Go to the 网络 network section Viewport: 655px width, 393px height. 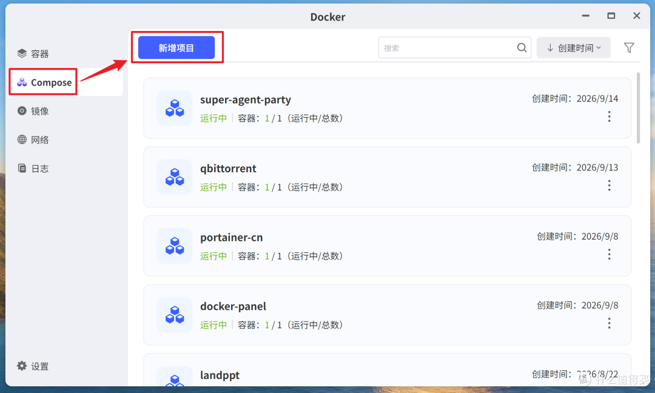tap(33, 140)
